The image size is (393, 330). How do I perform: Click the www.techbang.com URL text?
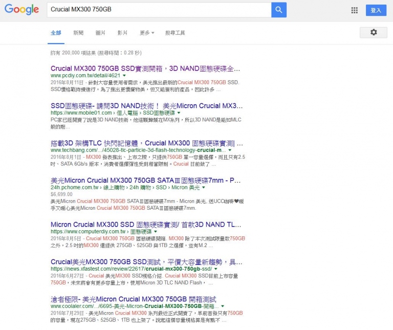coord(138,150)
